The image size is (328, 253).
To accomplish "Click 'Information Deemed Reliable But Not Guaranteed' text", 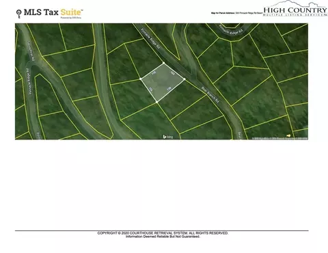I will point(163,237).
